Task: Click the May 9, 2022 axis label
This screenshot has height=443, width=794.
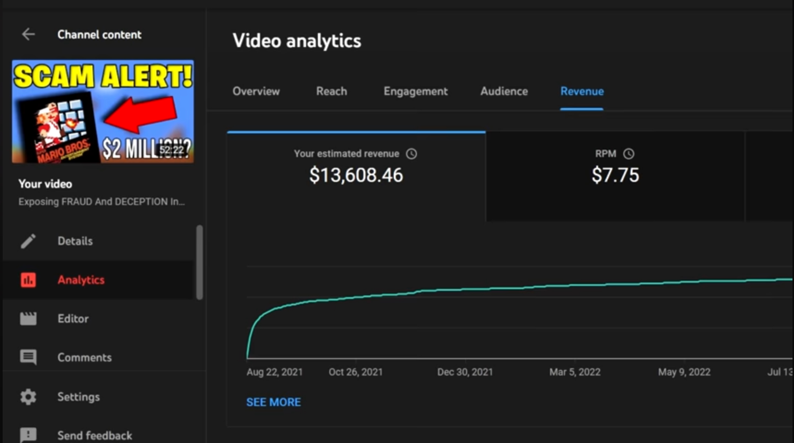Action: point(684,372)
